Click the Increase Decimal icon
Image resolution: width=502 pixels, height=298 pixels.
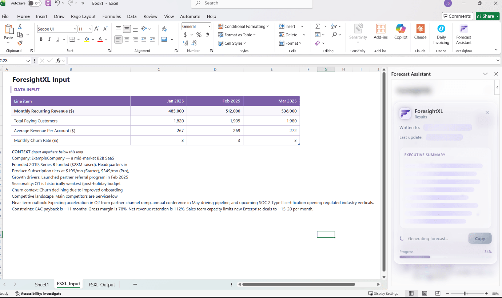tap(185, 43)
